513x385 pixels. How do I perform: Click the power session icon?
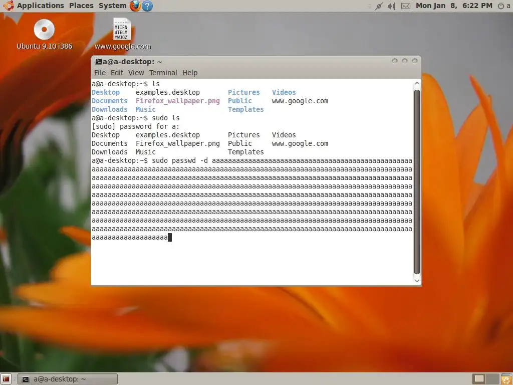pyautogui.click(x=501, y=6)
